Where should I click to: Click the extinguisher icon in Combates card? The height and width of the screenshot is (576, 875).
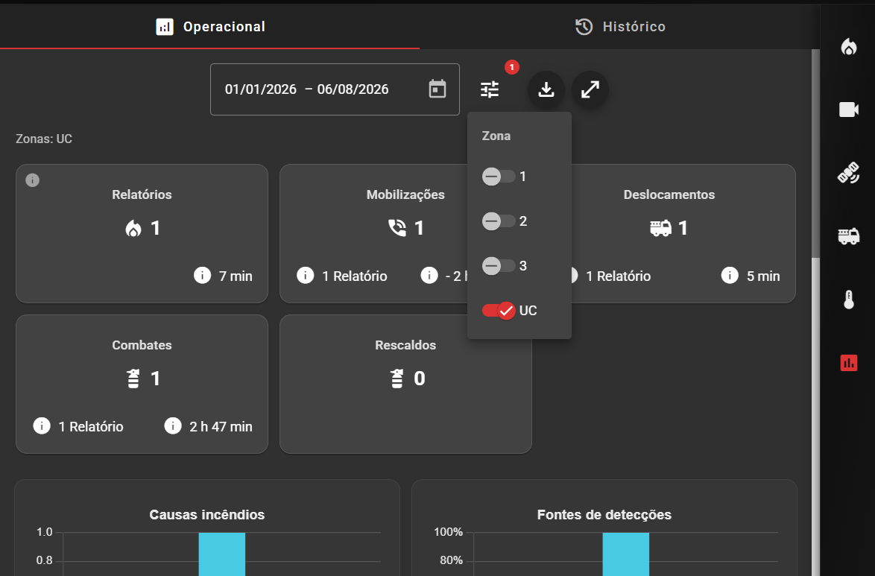133,379
